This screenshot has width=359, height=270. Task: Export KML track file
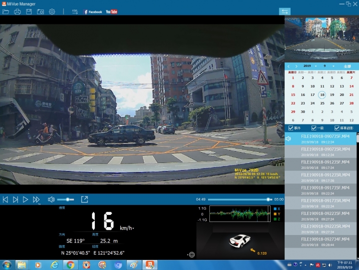[x=75, y=11]
